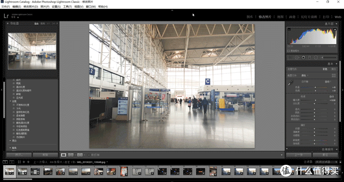Open toolbar options dropdown arrow
344x182 pixels.
(282, 155)
